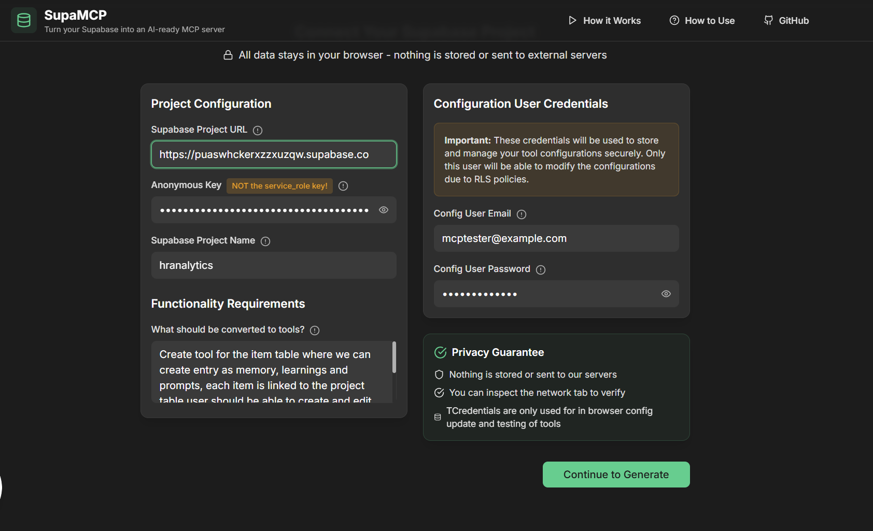Screen dimensions: 873x531
Task: Click the Privacy Guarantee checkmark icon
Action: tap(440, 353)
